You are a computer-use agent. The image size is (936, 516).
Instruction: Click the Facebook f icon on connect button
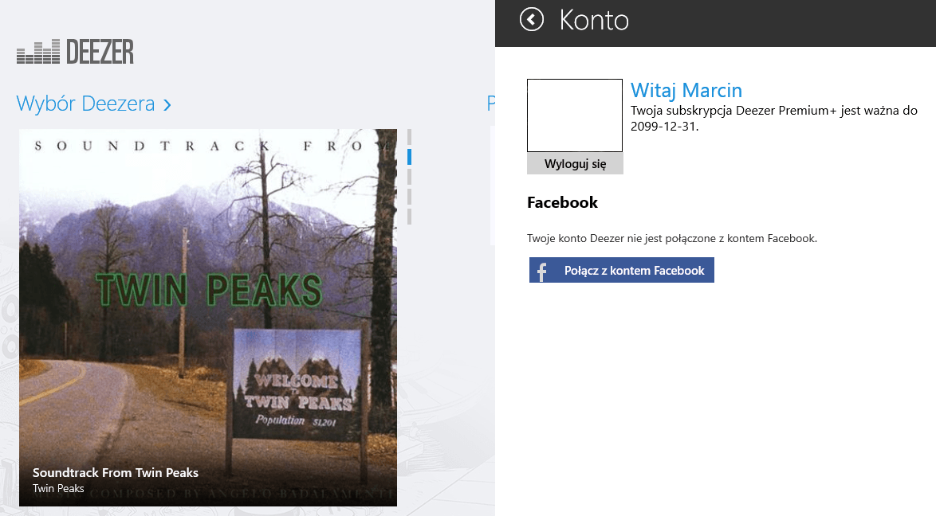[x=542, y=271]
